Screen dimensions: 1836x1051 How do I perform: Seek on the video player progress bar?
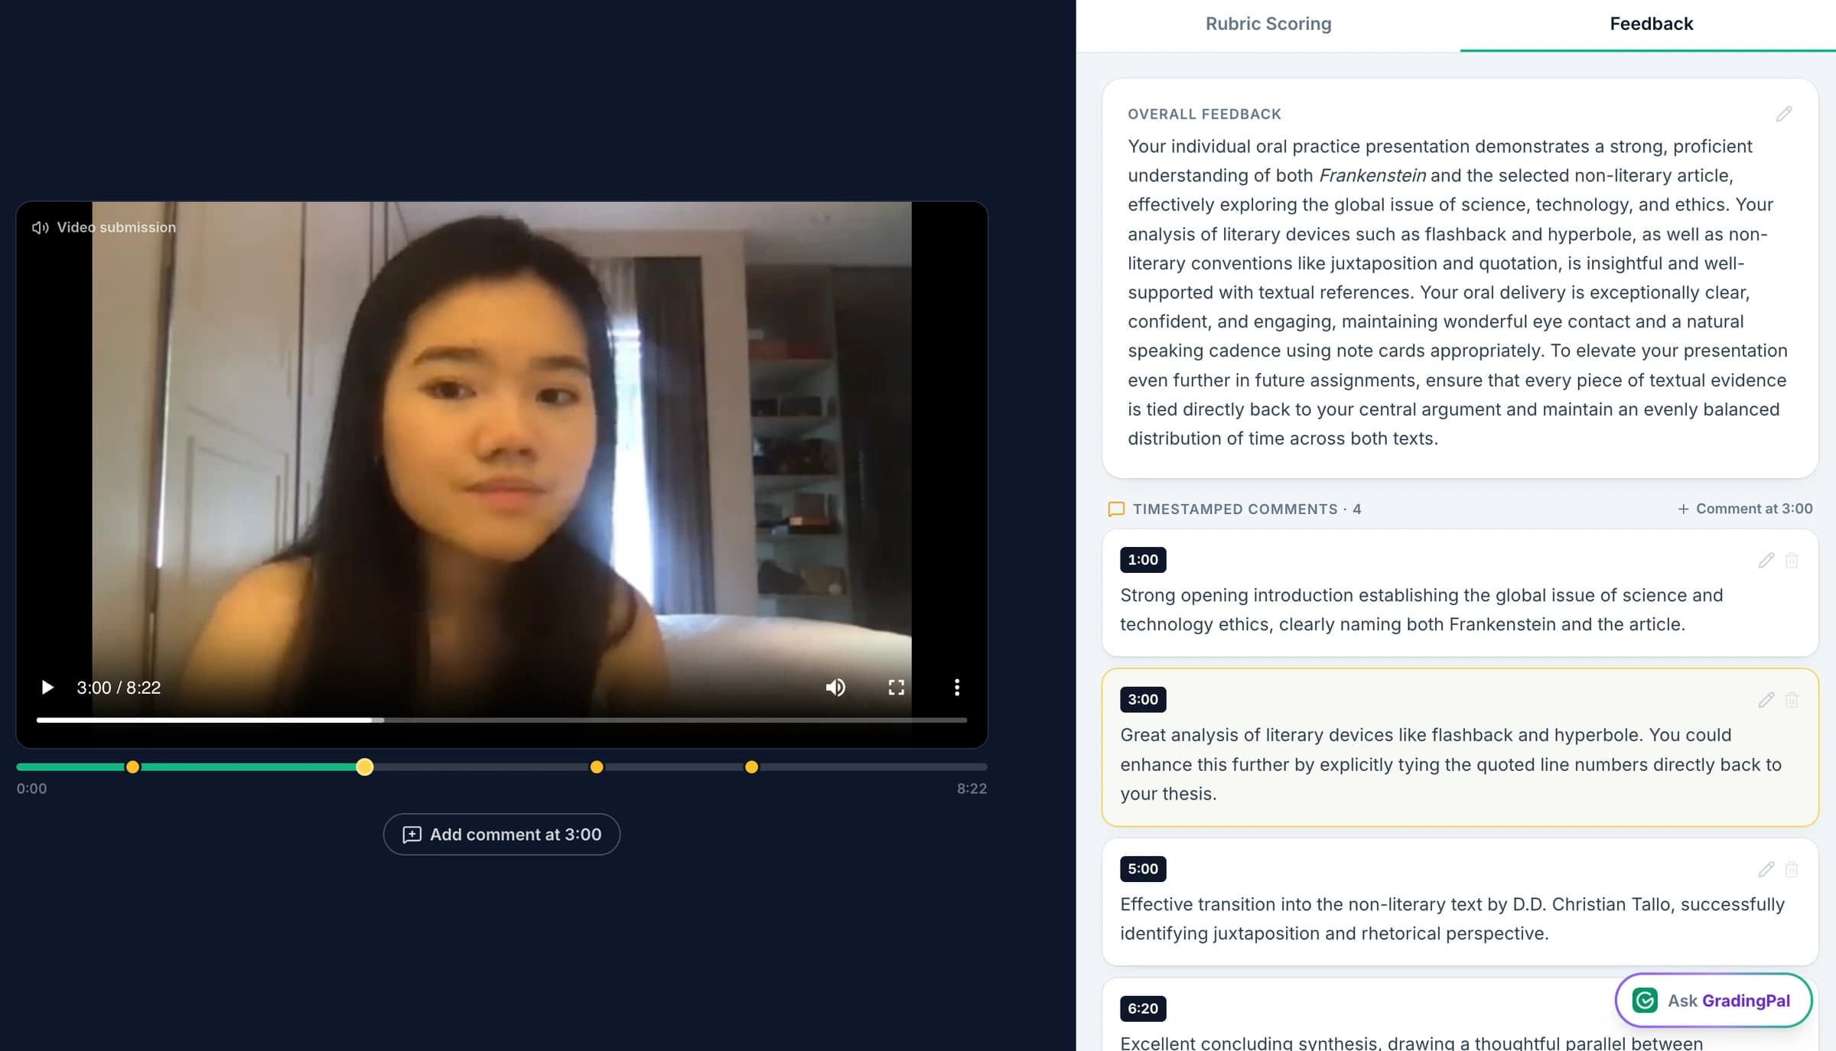(502, 720)
